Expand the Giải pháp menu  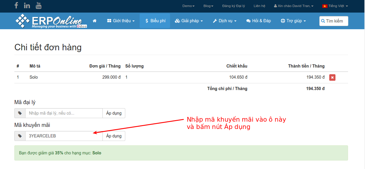pyautogui.click(x=189, y=21)
